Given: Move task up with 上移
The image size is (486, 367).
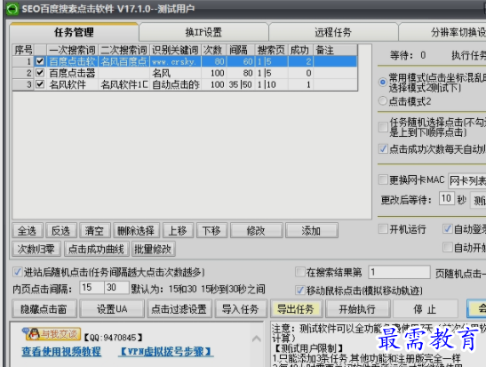Looking at the screenshot, I should (x=178, y=231).
